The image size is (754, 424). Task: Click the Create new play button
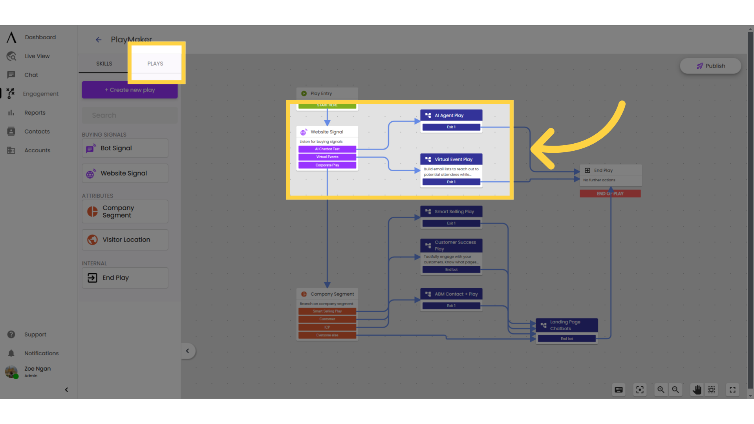130,90
